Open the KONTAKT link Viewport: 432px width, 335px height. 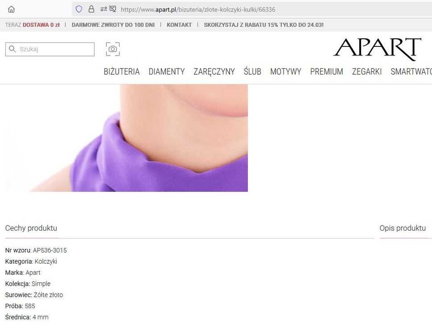(x=179, y=25)
